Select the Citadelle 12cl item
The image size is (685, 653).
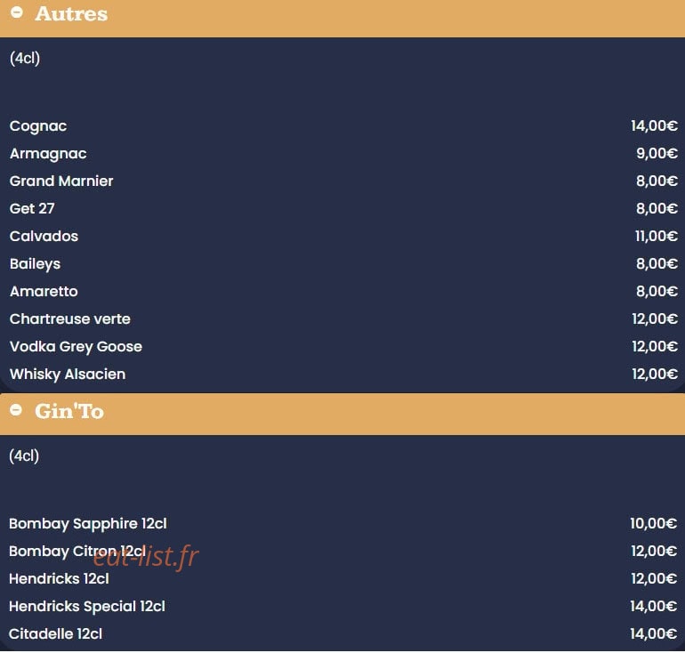[x=55, y=633]
